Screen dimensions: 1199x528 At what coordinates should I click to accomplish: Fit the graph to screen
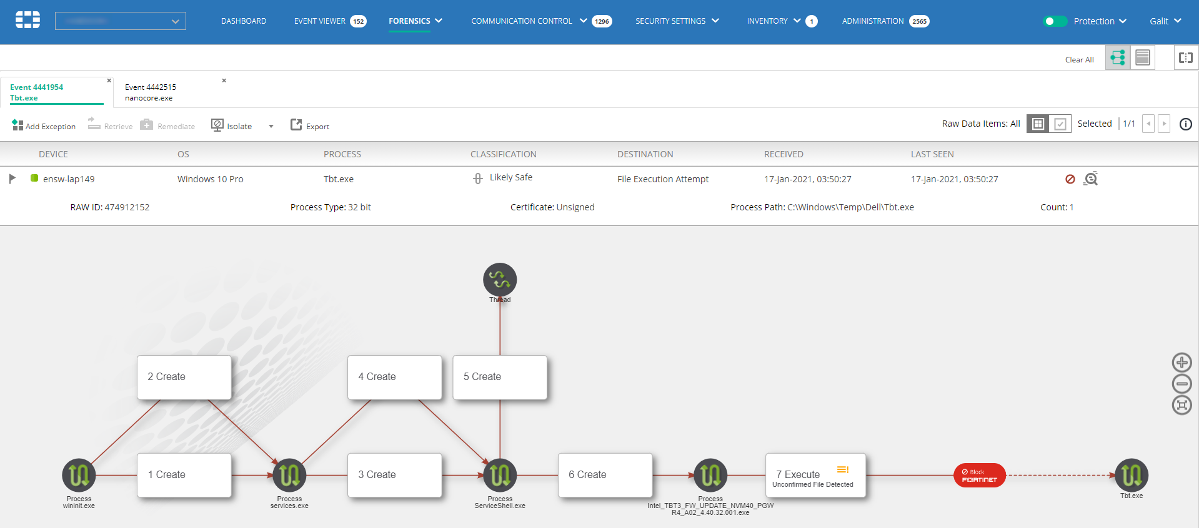[1182, 405]
